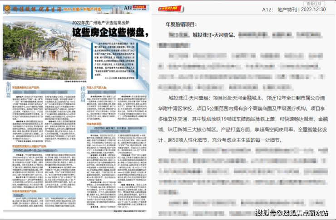Click the 查看往期 button
The height and width of the screenshot is (220, 336).
[314, 4]
